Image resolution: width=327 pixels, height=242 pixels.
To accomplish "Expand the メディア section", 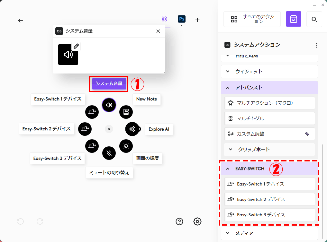I will tap(228, 233).
